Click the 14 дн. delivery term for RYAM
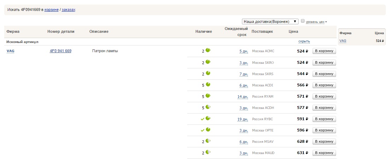 coord(243,97)
